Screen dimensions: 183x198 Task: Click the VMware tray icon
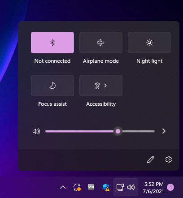click(x=91, y=187)
